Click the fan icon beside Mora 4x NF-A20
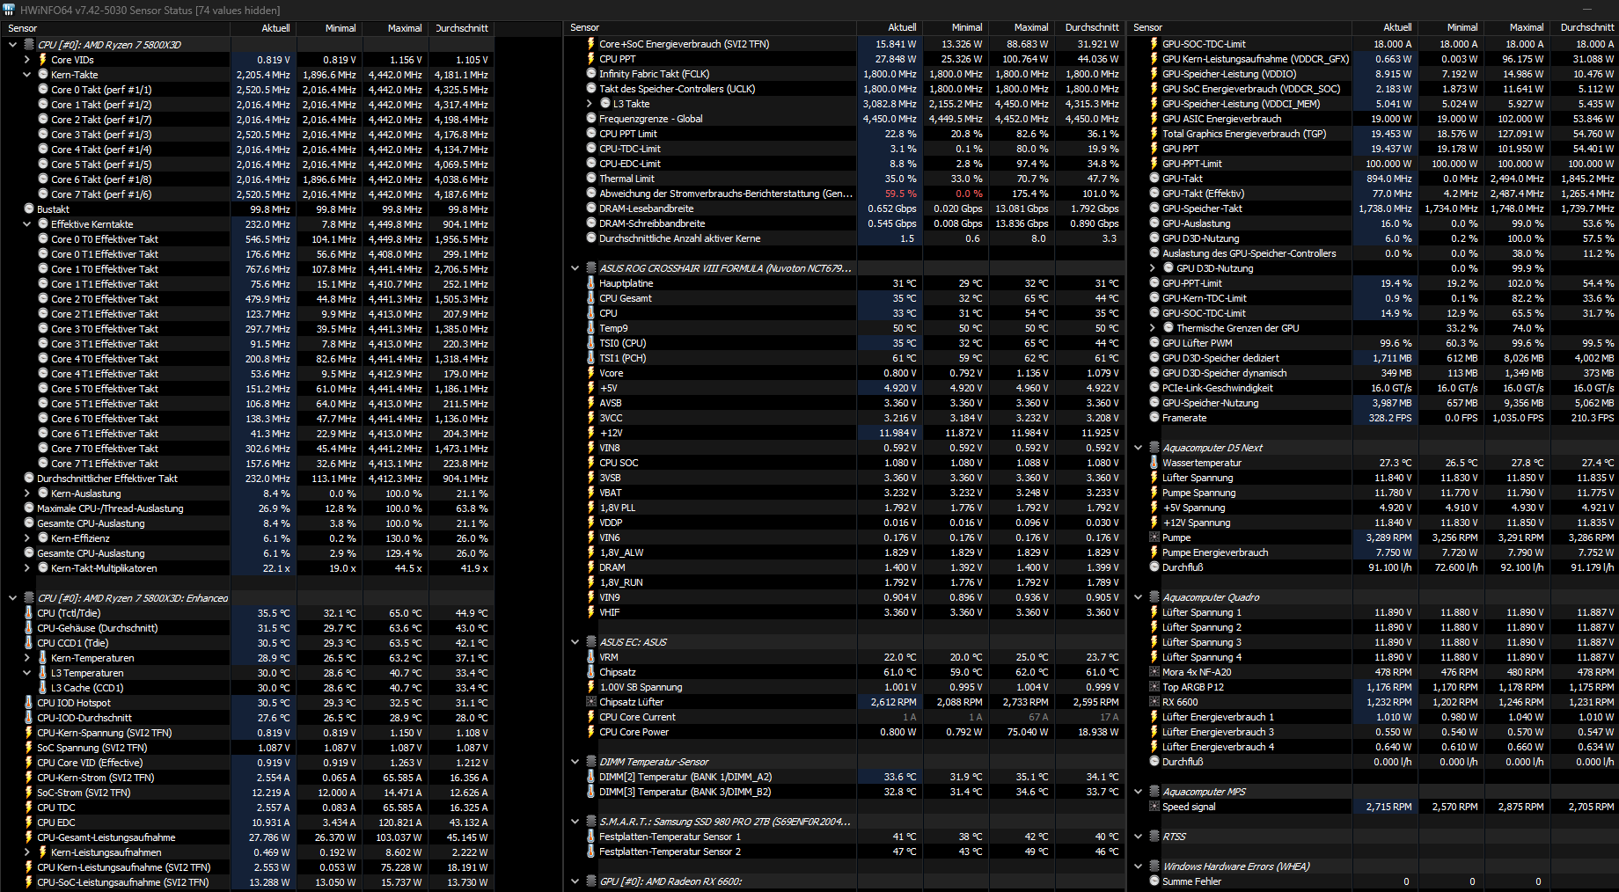Screen dimensions: 1619x892 1154,672
